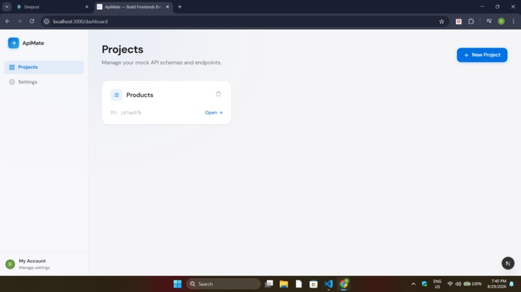Open the notifications bell
The height and width of the screenshot is (292, 521).
pos(512,284)
